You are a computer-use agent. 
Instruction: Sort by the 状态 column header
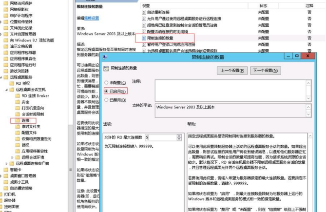tap(264, 6)
